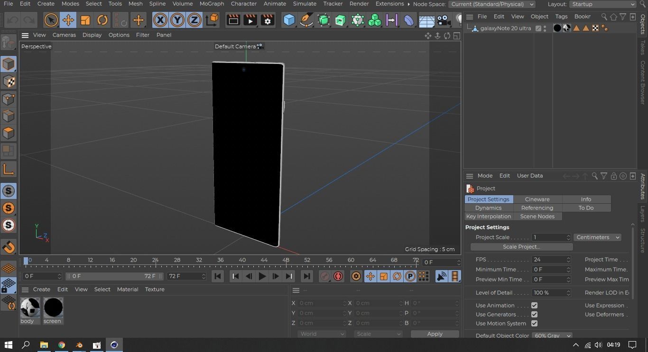Launch Google Chrome from taskbar
This screenshot has height=352, width=648.
[x=61, y=345]
